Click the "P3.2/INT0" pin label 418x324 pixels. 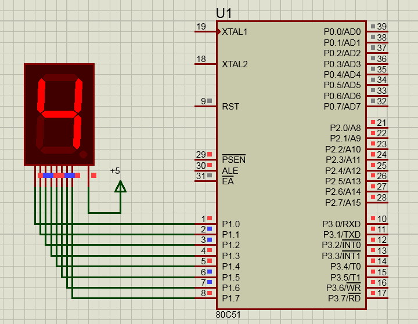(341, 245)
